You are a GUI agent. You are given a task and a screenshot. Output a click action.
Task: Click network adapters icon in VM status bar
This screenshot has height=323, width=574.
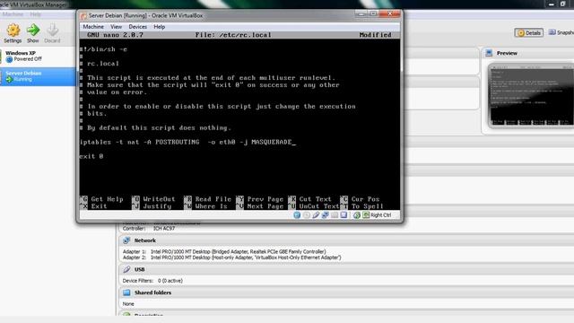click(325, 215)
